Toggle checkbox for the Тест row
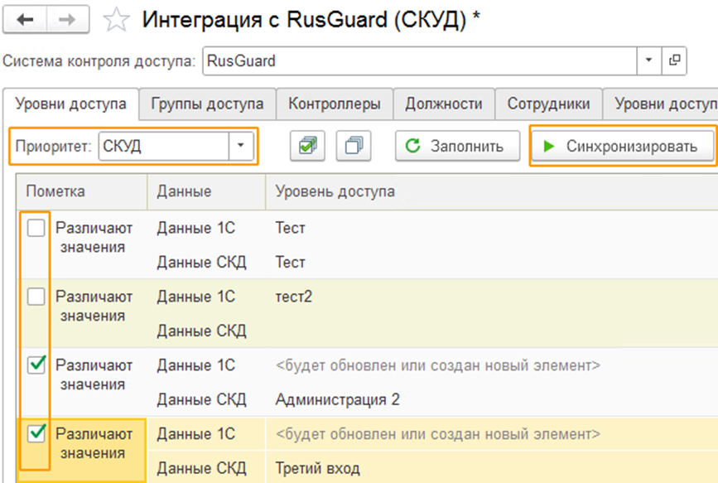This screenshot has height=483, width=718. click(36, 229)
